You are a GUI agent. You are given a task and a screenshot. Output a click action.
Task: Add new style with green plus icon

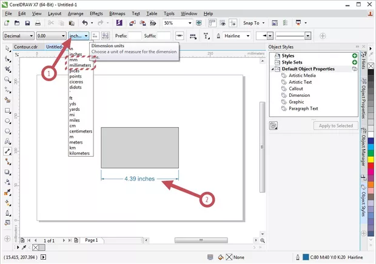pyautogui.click(x=354, y=56)
